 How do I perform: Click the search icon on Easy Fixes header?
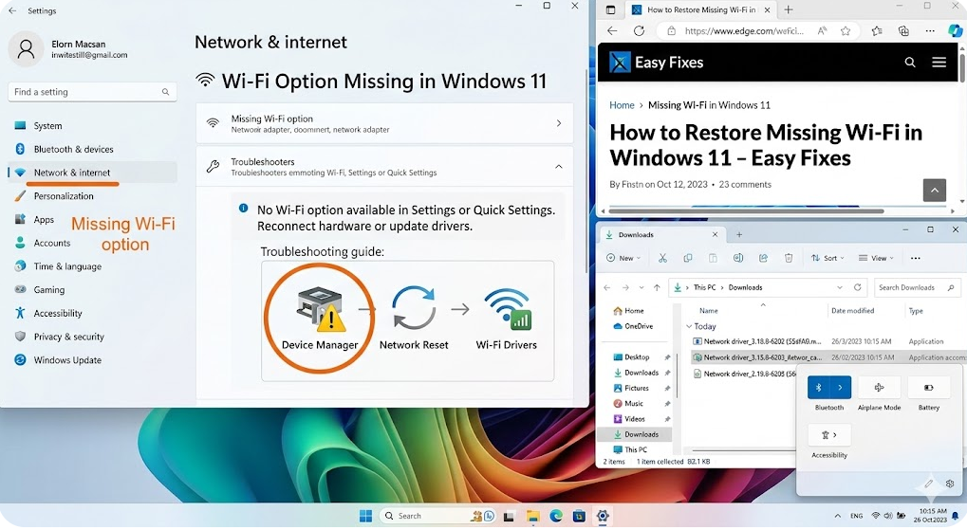tap(910, 63)
